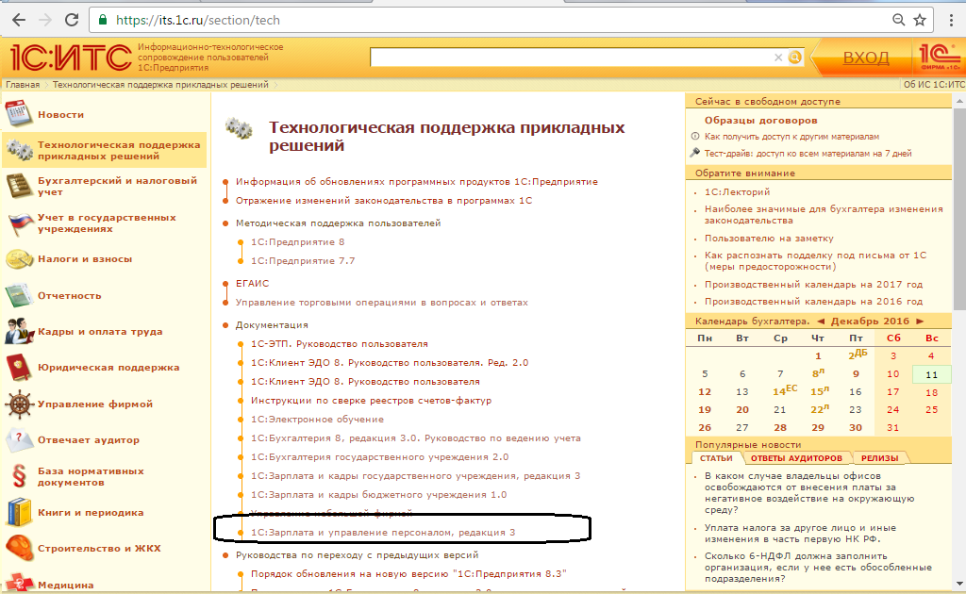
Task: Open Управление фирмой sidebar section
Action: (95, 404)
